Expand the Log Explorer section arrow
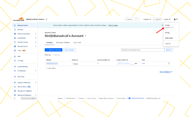Screen dimensions: 191x117 pyautogui.click(x=36, y=38)
